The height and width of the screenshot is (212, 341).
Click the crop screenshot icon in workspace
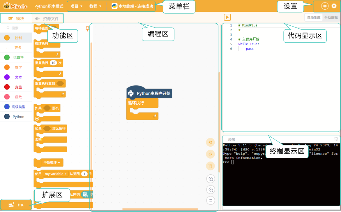(210, 166)
